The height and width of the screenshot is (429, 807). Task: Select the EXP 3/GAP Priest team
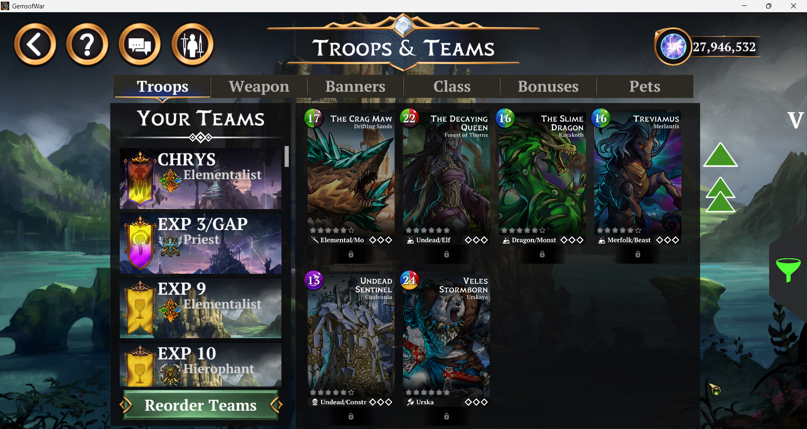(200, 243)
